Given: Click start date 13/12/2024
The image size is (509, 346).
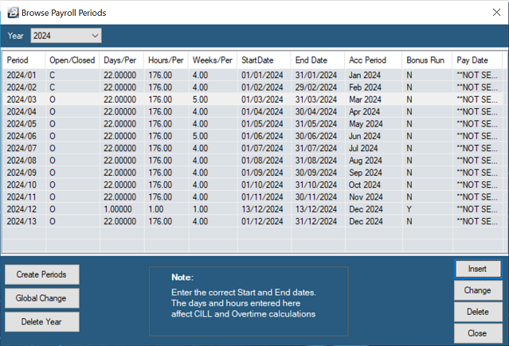Looking at the screenshot, I should click(262, 209).
